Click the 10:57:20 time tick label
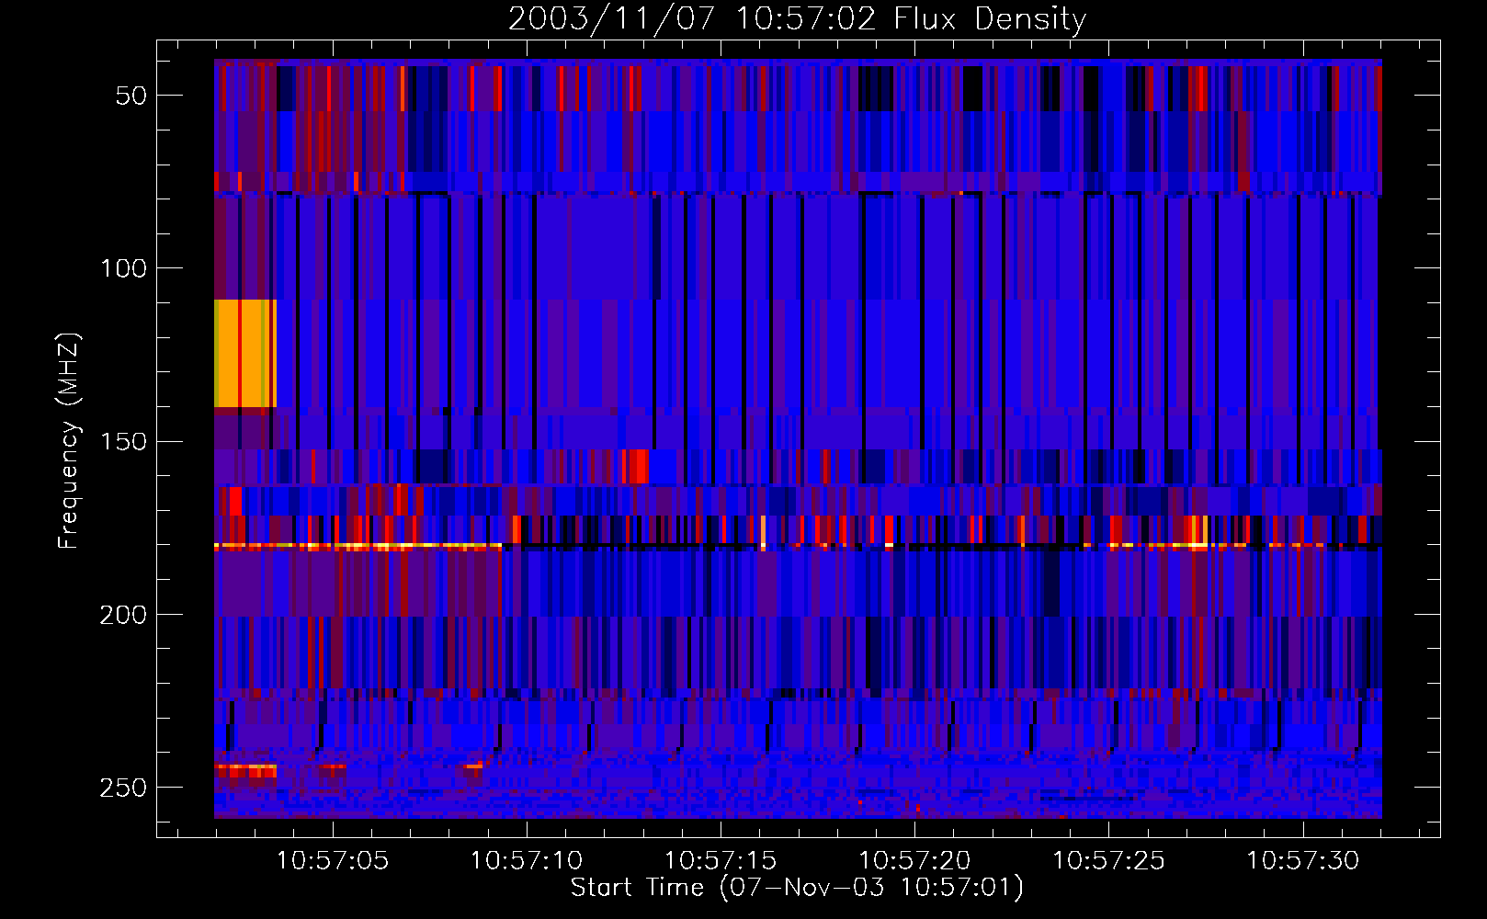The height and width of the screenshot is (919, 1487). [x=914, y=861]
